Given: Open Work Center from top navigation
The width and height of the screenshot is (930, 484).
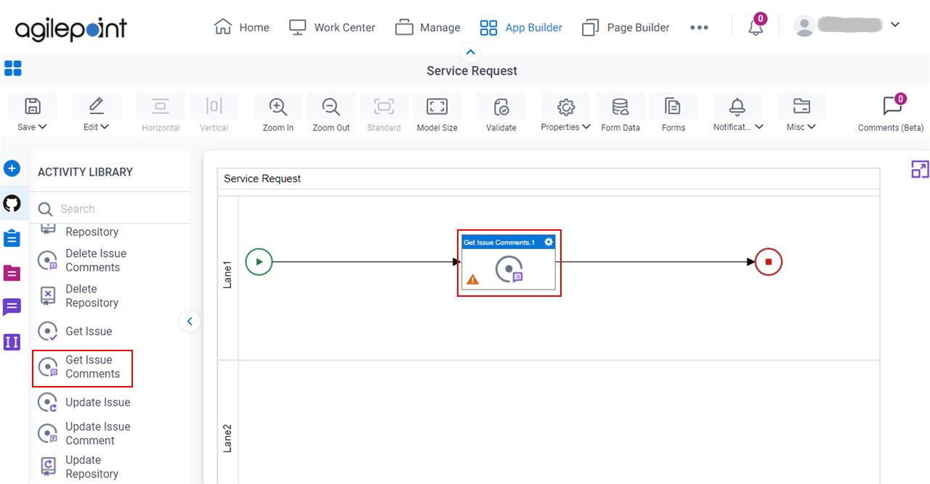Looking at the screenshot, I should 331,28.
